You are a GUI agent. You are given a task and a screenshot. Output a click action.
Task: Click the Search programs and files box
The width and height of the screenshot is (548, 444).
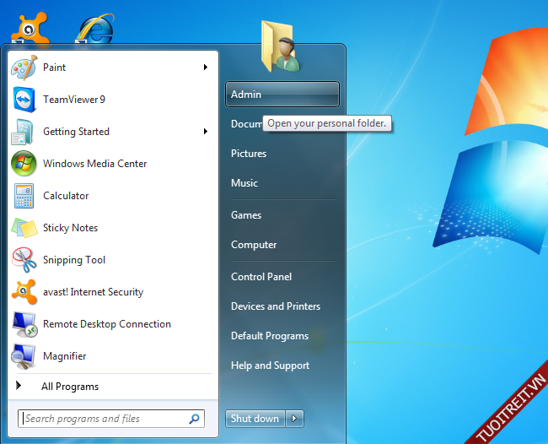104,419
